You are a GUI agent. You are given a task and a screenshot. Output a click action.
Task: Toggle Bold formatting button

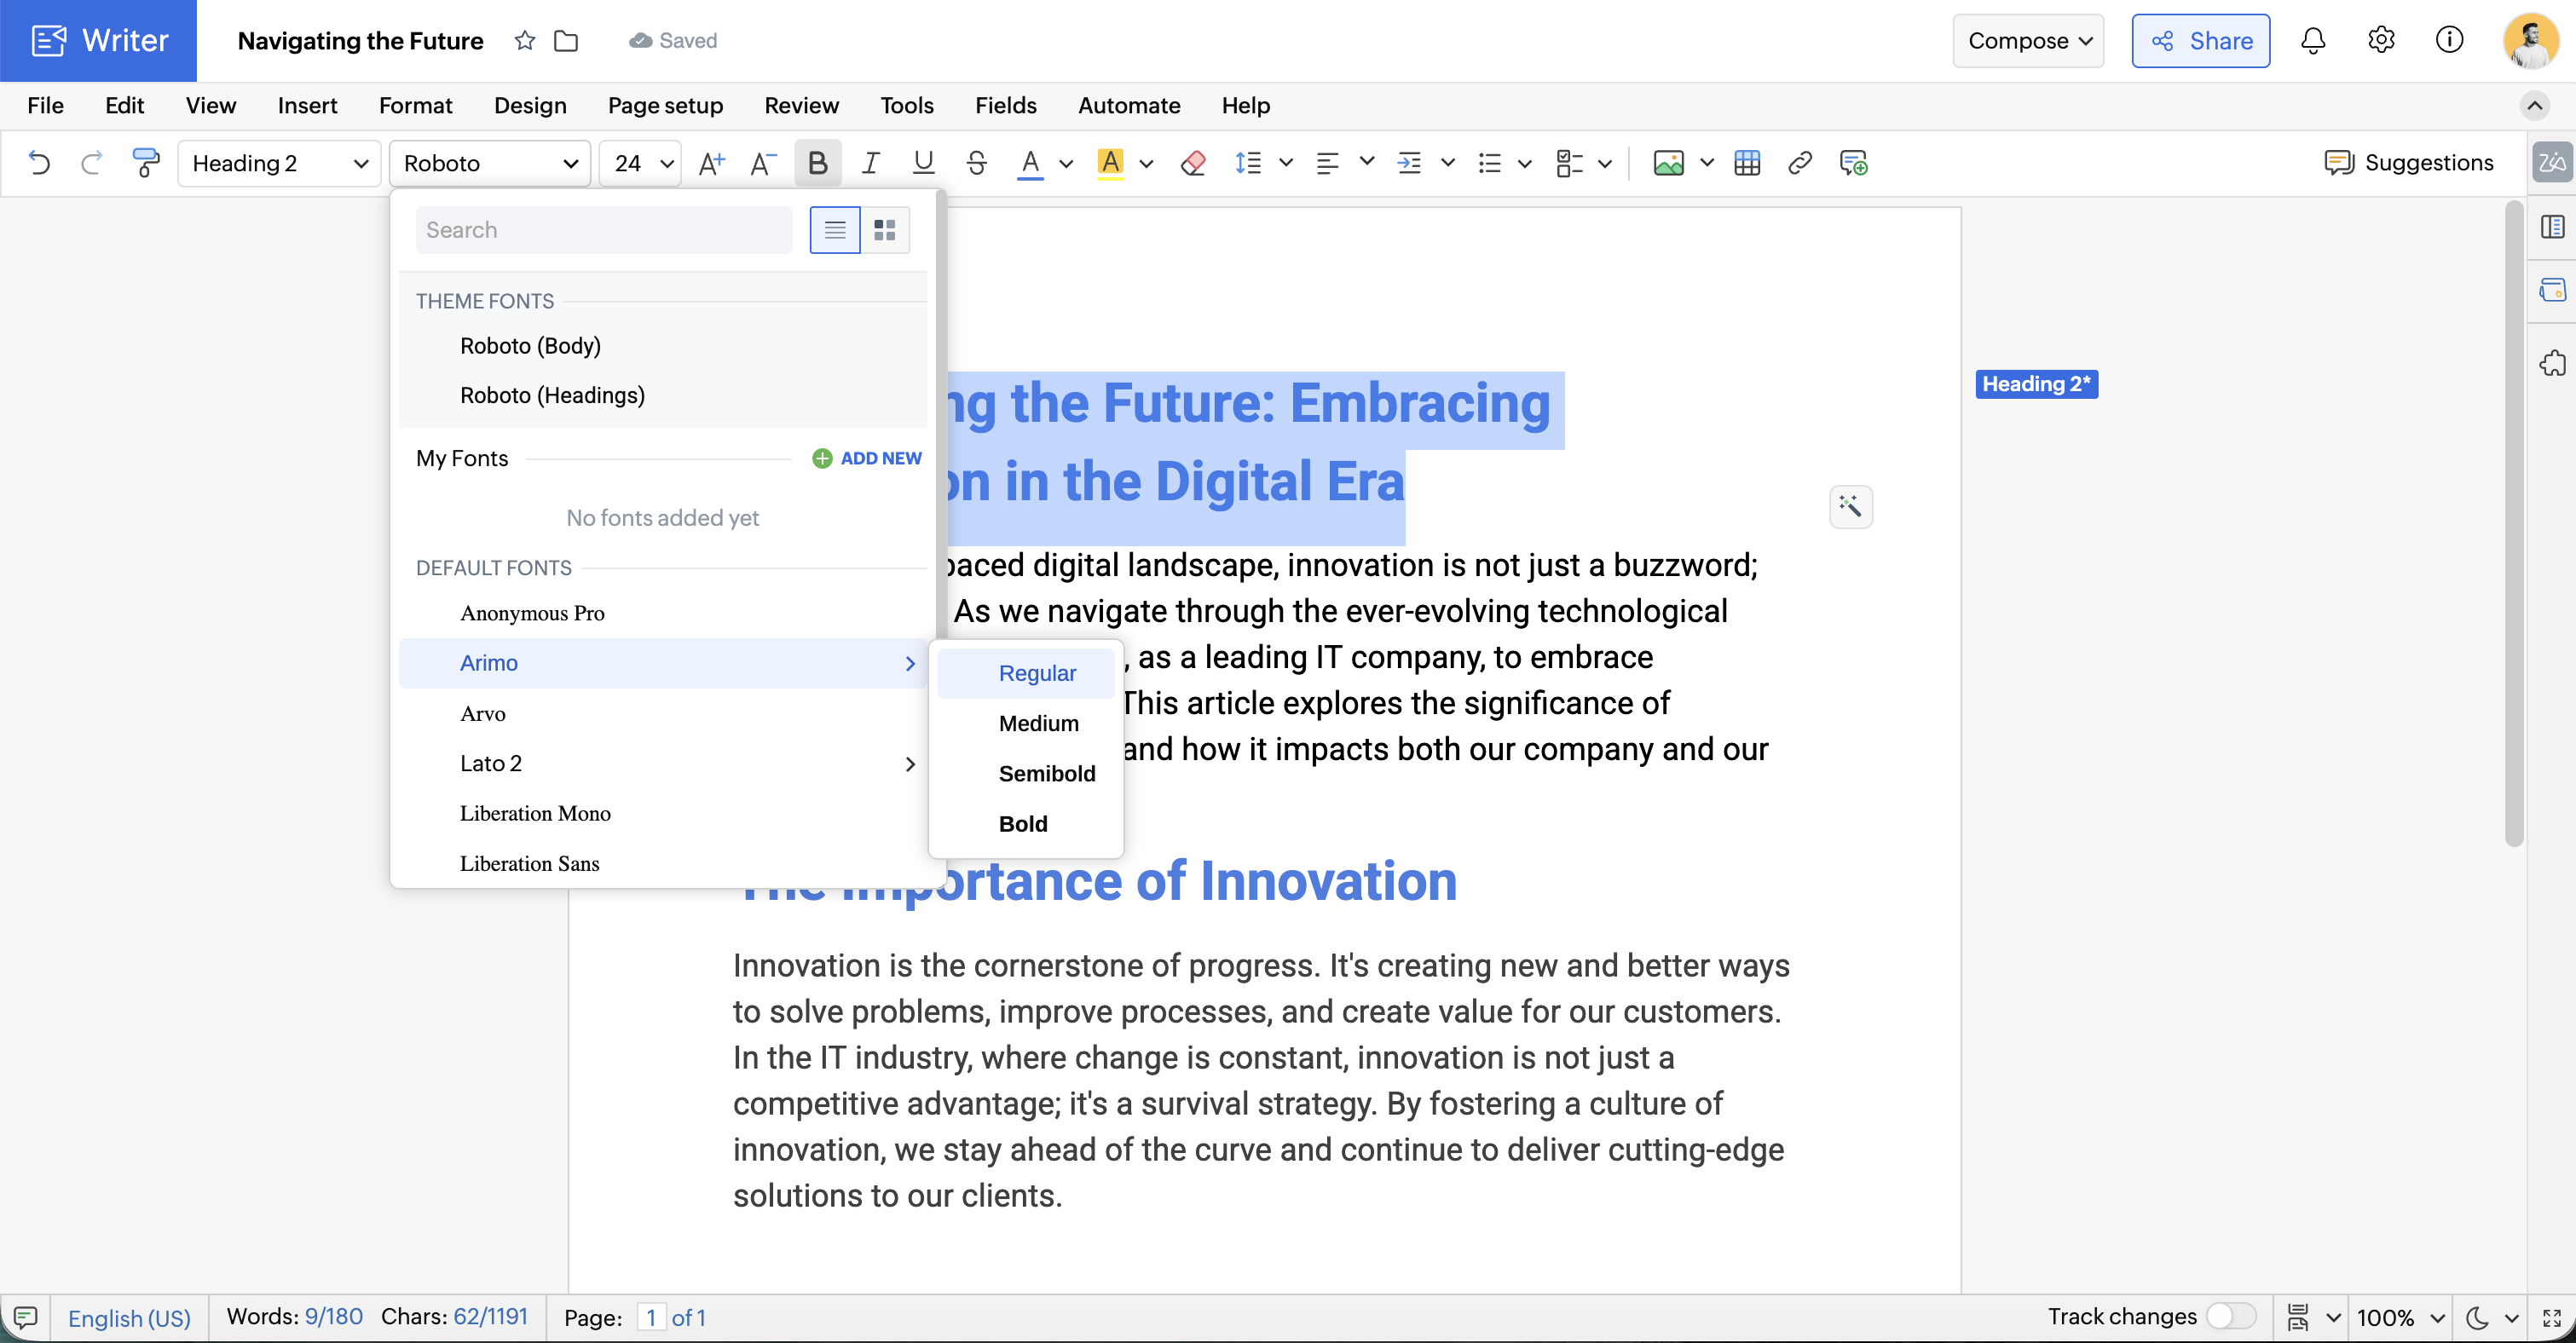(817, 162)
